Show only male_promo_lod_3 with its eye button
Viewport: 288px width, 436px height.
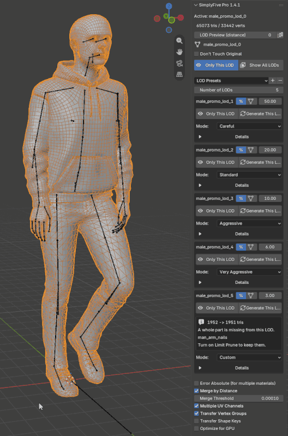point(217,211)
